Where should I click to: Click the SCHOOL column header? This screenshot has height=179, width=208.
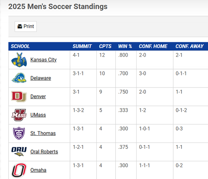tap(20, 46)
